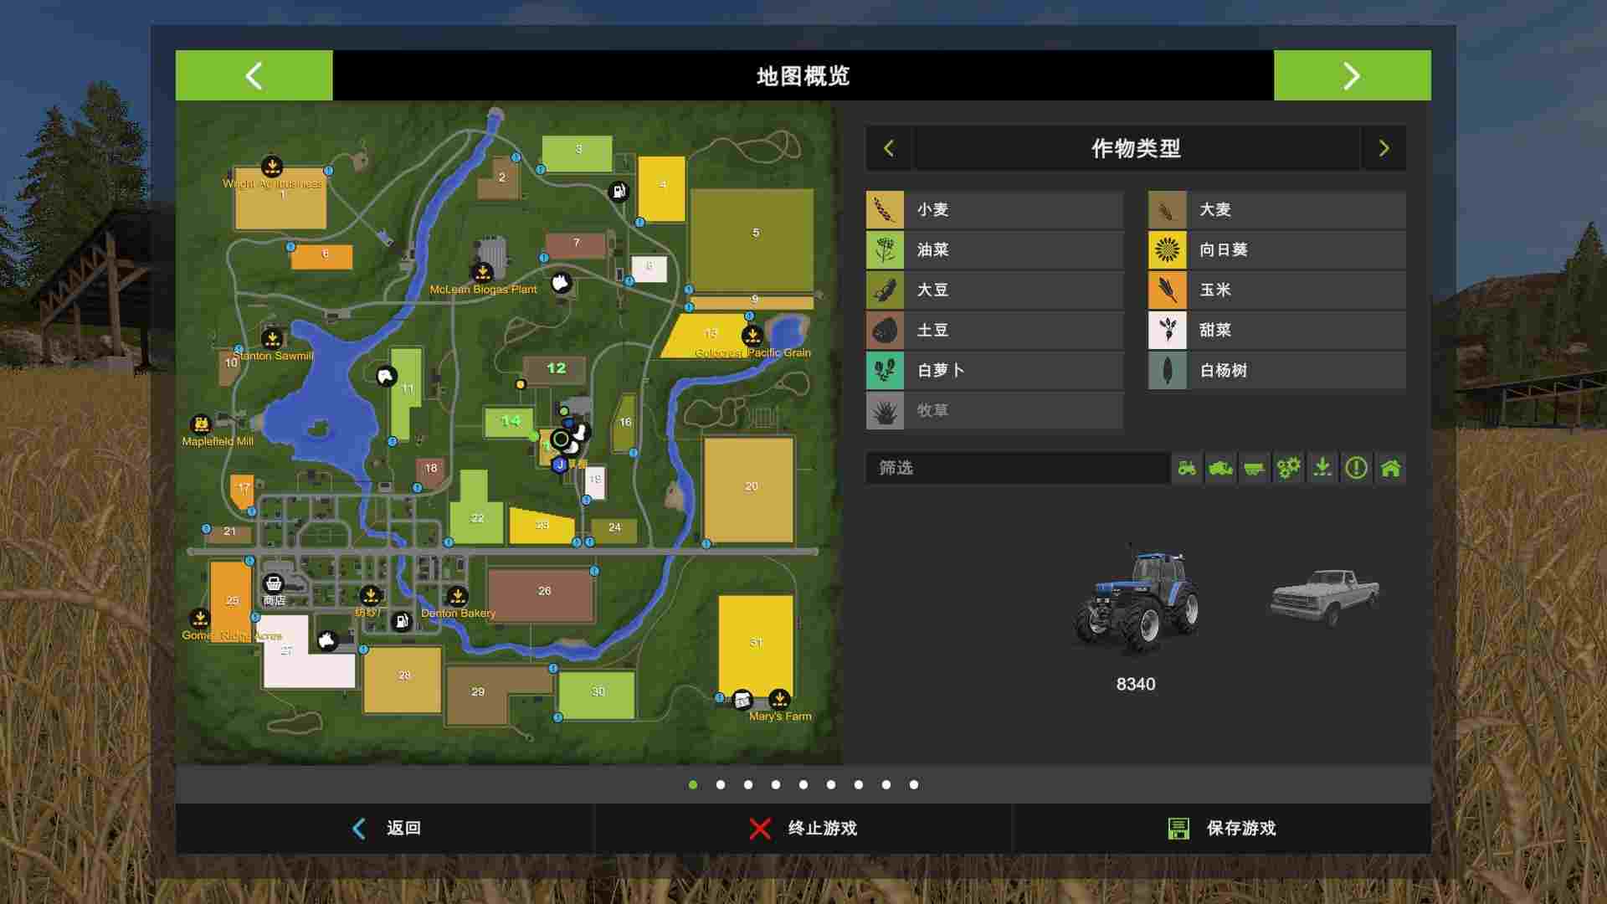Click animal icon near McLean Biogas Plant
The image size is (1607, 904).
(561, 283)
